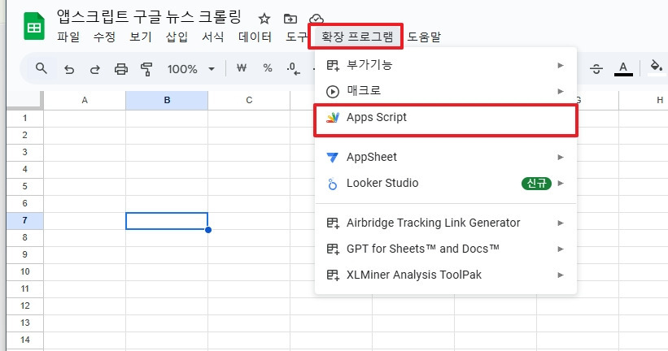This screenshot has width=668, height=351.
Task: Click the search magnifier icon in toolbar
Action: pyautogui.click(x=41, y=68)
